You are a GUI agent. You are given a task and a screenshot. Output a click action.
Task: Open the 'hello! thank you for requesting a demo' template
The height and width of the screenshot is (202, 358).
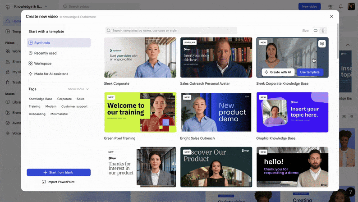[292, 167]
